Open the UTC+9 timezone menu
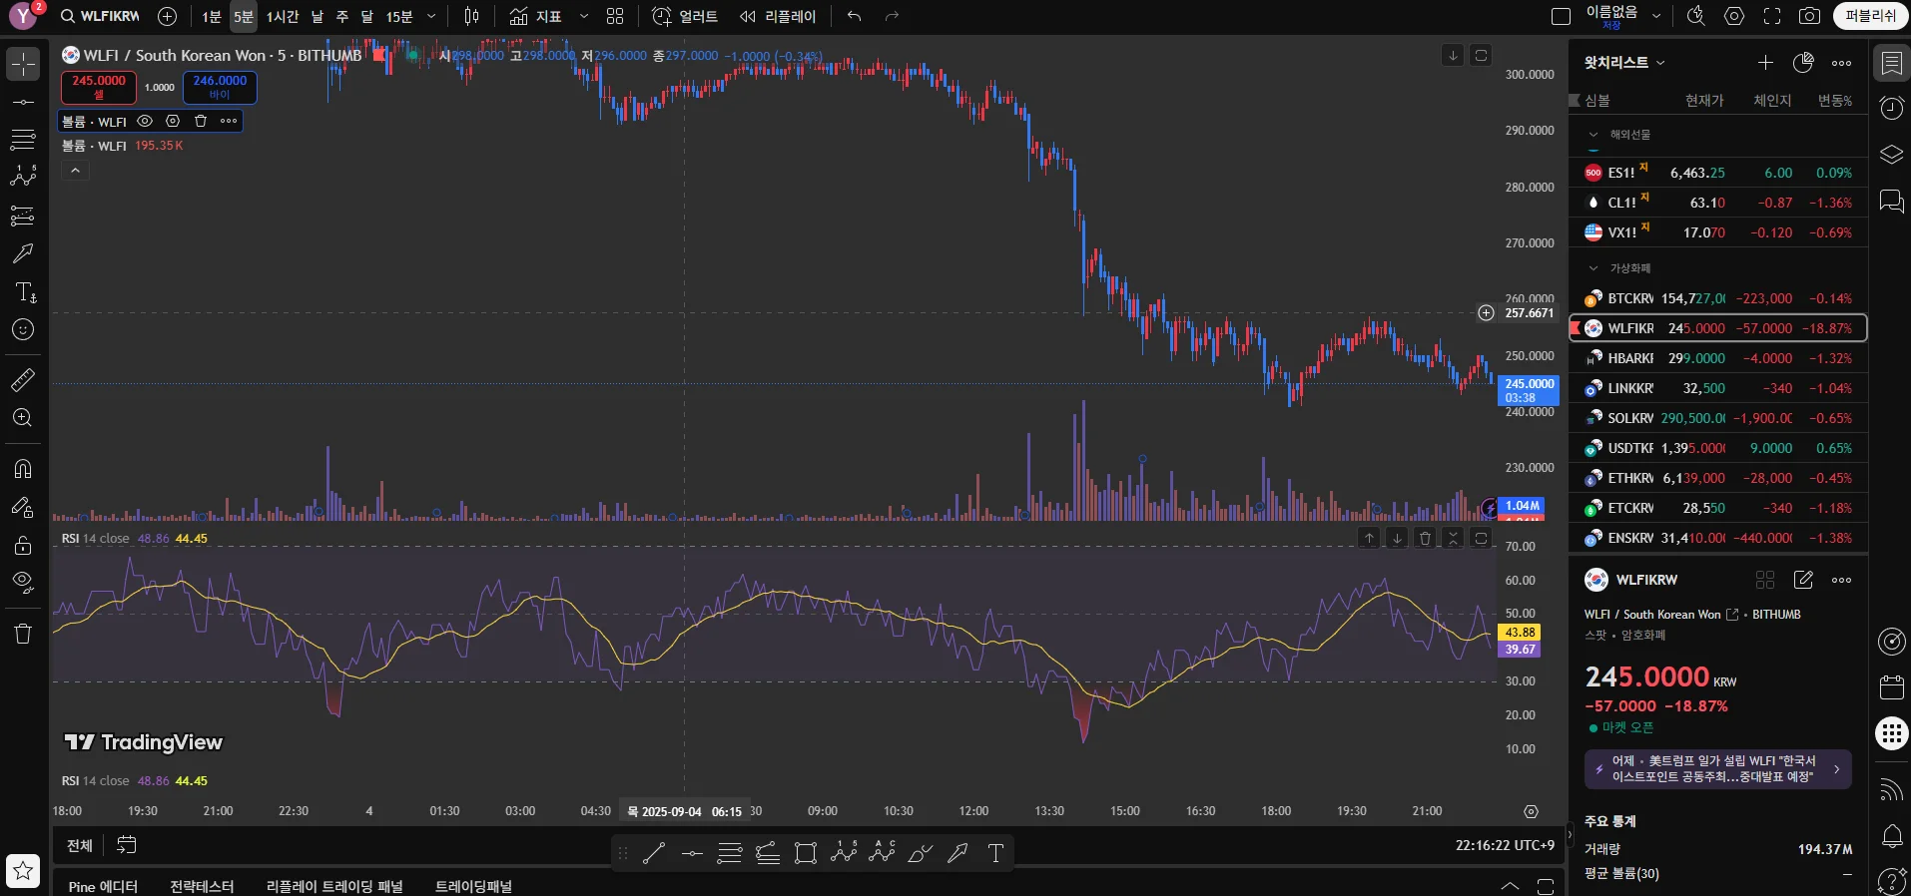This screenshot has width=1911, height=896. pos(1505,845)
